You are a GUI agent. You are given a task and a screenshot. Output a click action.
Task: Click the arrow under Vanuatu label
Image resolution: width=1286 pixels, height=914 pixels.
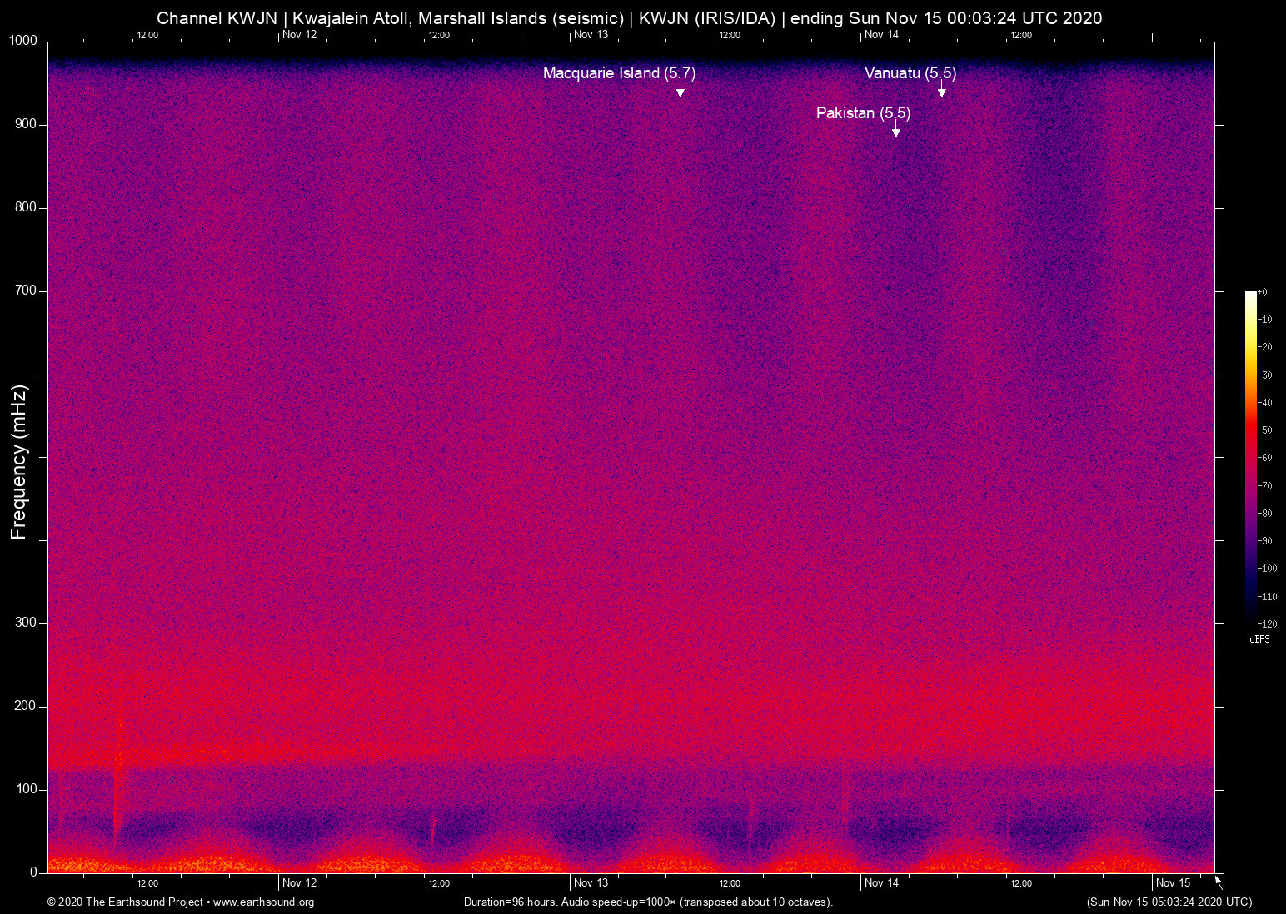coord(941,89)
